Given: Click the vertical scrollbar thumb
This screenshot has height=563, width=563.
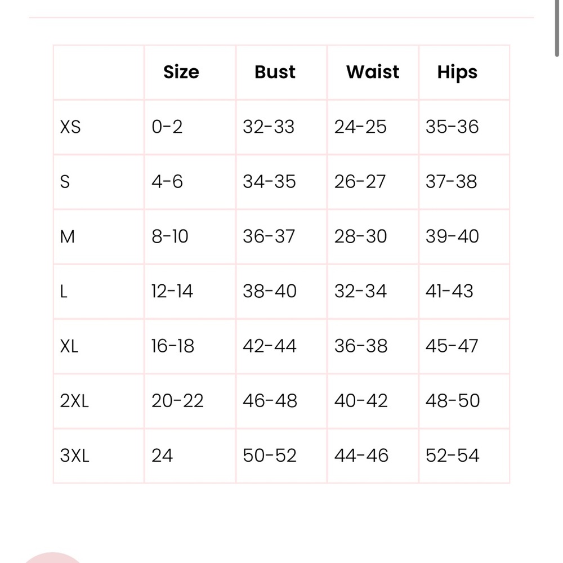Looking at the screenshot, I should click(557, 28).
